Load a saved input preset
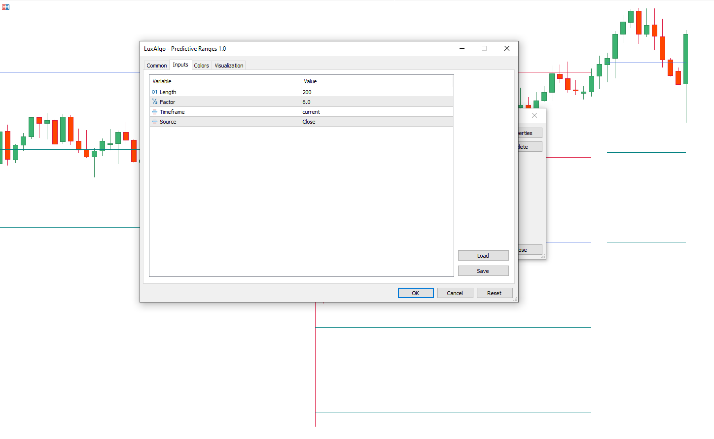The height and width of the screenshot is (439, 714). coord(483,256)
